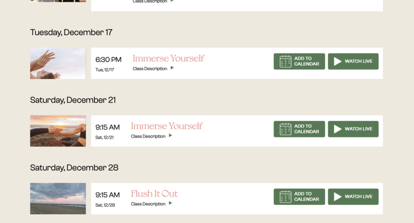Click the calendar icon for the Saturday 12/21 class
Viewport: 414px width, 223px height.
coord(286,129)
